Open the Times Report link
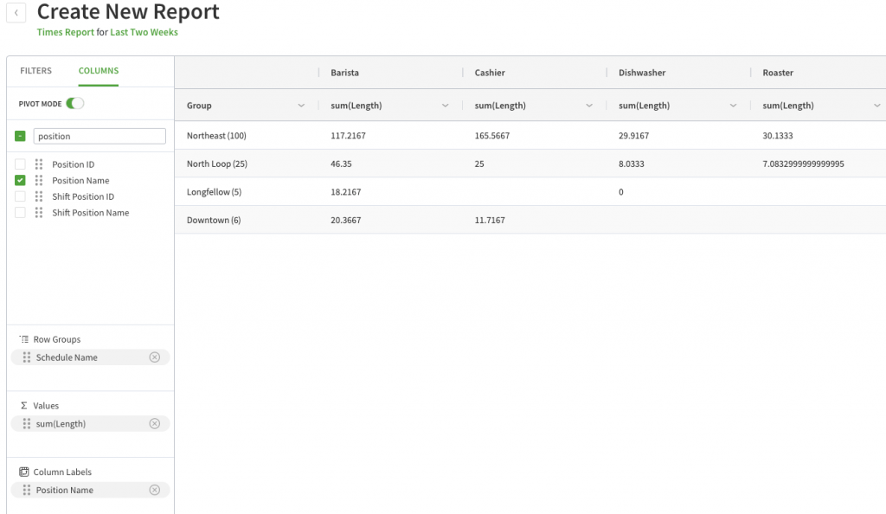Viewport: 886px width, 514px height. (x=65, y=31)
